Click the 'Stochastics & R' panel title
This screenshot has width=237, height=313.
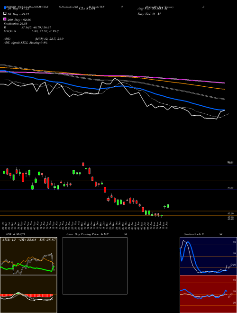coord(194,234)
